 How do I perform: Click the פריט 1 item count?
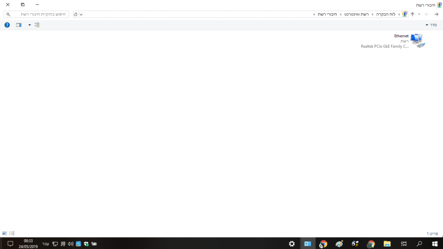(432, 234)
